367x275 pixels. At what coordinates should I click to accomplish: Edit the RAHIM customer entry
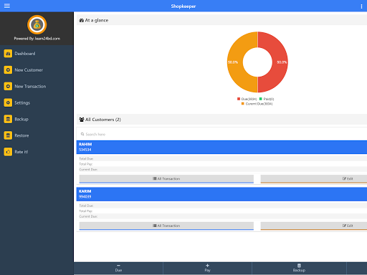tap(314, 179)
